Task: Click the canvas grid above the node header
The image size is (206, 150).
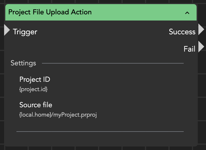Action: coord(103,2)
